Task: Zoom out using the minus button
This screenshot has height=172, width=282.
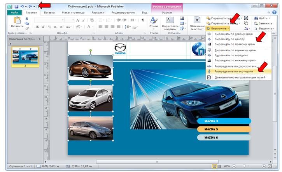Action: point(234,166)
